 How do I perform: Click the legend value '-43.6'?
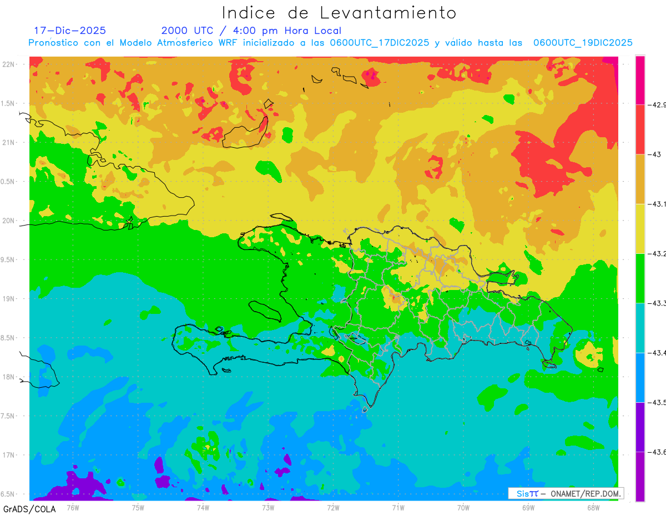pyautogui.click(x=657, y=452)
